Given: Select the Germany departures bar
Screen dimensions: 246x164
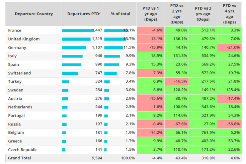Looking at the screenshot, I should coord(74,48).
